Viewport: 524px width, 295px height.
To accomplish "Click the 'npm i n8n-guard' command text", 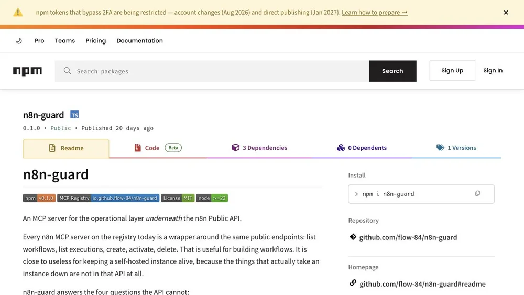I will (388, 194).
